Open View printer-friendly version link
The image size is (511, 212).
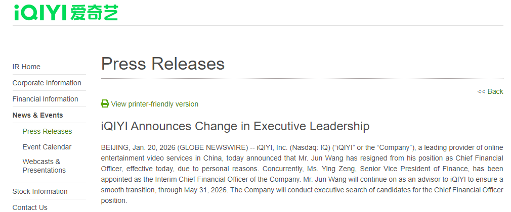[154, 104]
